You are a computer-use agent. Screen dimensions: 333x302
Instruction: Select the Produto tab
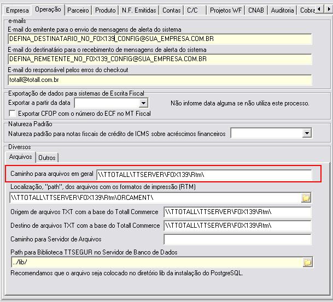pos(105,10)
